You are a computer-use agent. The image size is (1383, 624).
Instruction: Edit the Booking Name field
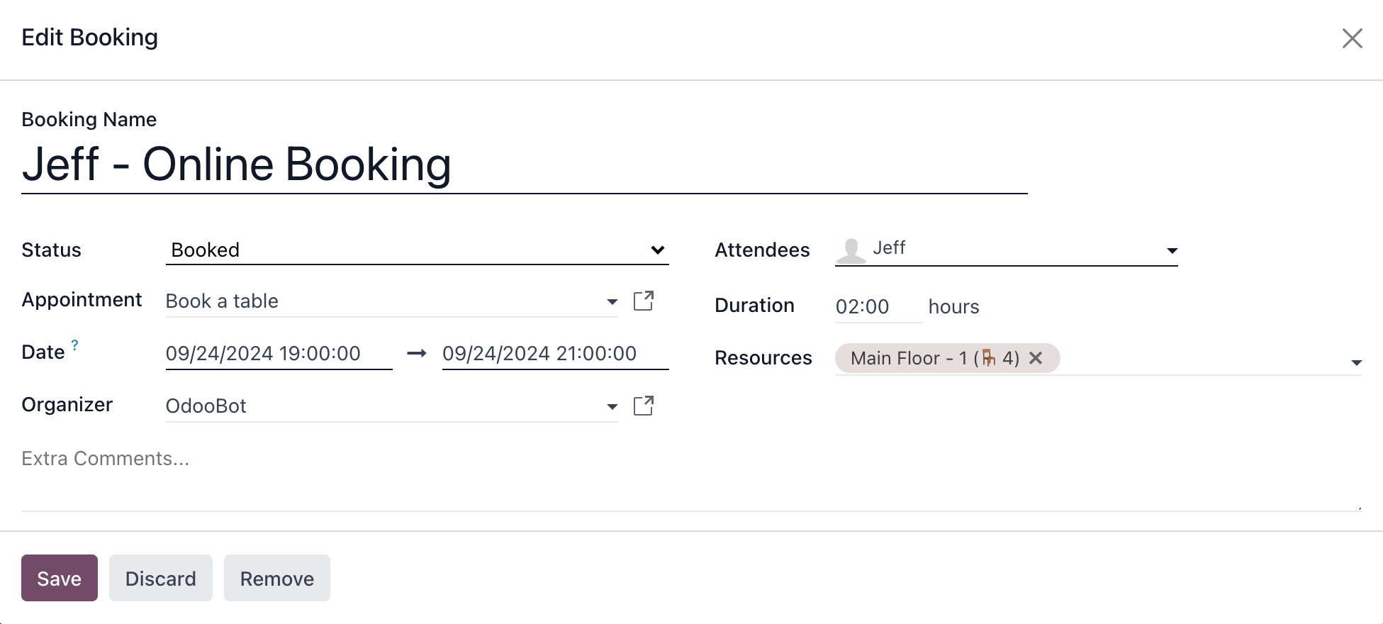[524, 165]
